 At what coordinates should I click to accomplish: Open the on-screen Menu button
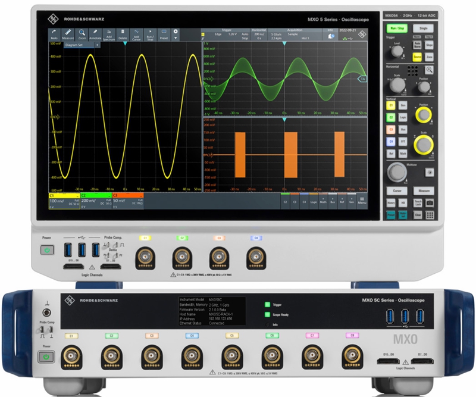(x=362, y=201)
